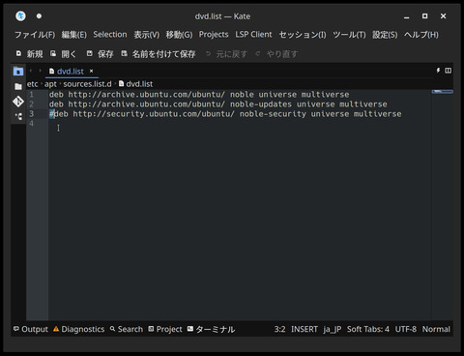The height and width of the screenshot is (356, 464).
Task: Click line number 3 in gutter
Action: tap(32, 114)
